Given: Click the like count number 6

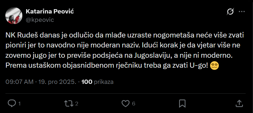Looking at the screenshot, I should pyautogui.click(x=134, y=104).
